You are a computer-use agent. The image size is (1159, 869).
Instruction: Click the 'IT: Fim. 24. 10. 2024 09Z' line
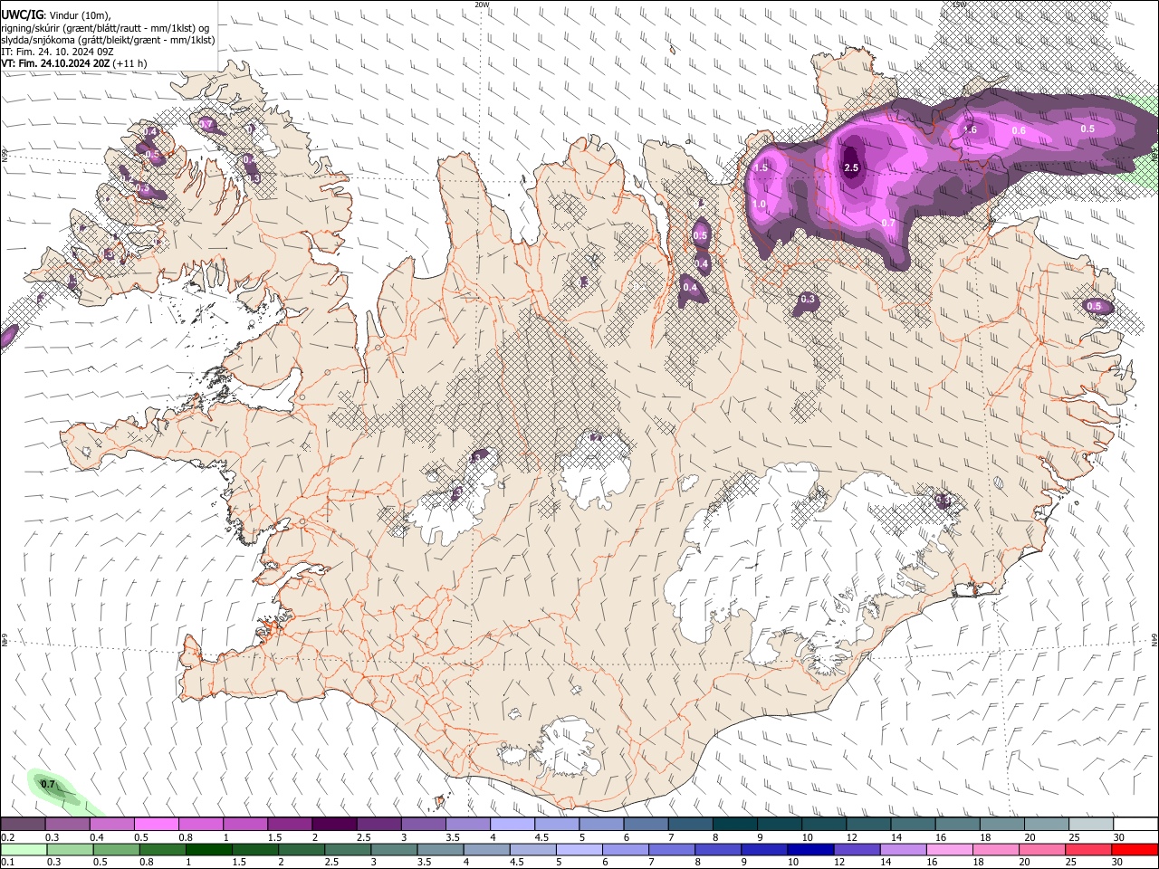(57, 52)
